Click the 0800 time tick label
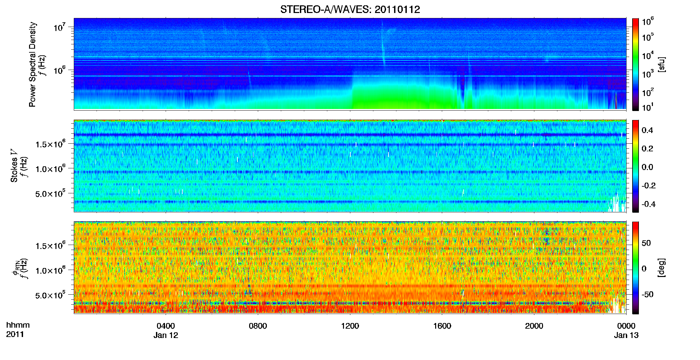 (x=258, y=326)
